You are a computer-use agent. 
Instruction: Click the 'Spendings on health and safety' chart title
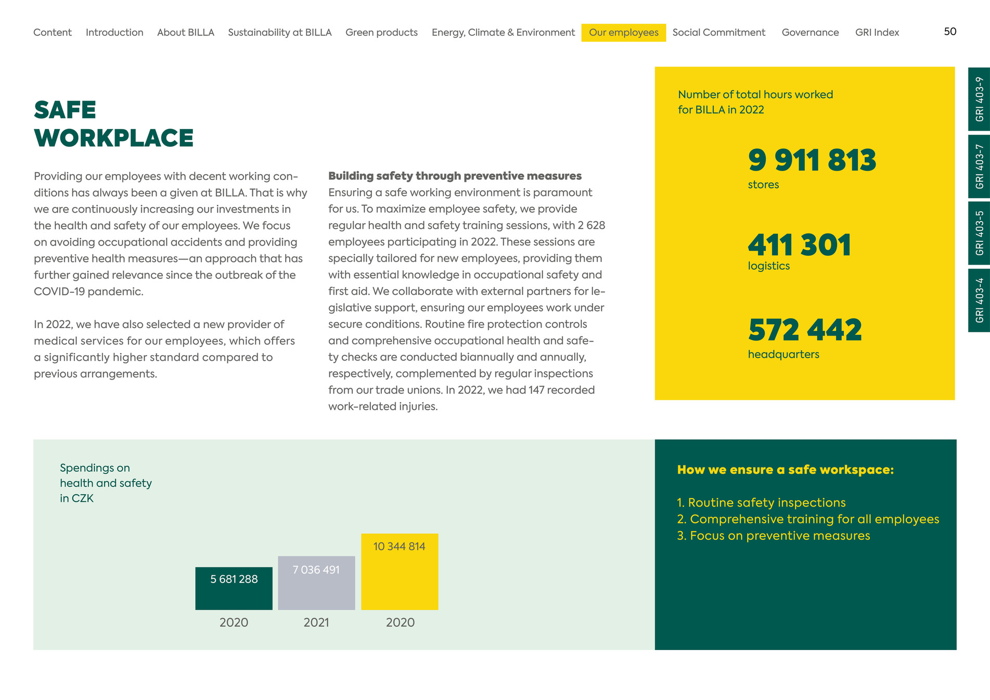(x=106, y=483)
